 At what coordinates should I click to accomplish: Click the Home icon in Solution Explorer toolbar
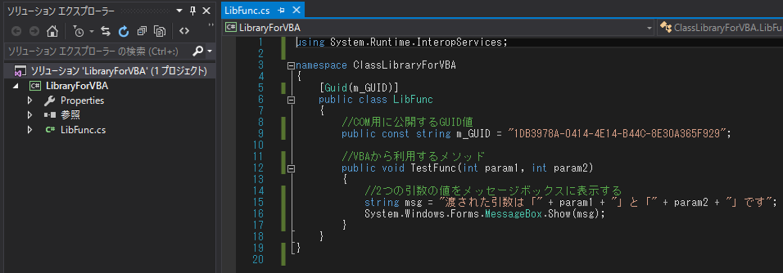click(52, 31)
